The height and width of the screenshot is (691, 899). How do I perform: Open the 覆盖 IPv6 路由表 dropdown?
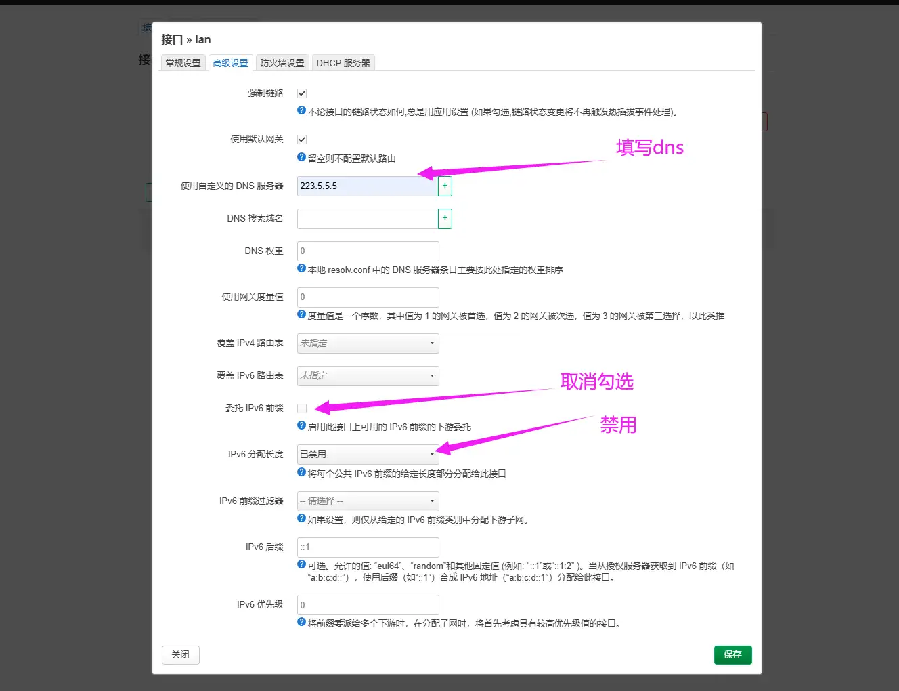[x=368, y=375]
